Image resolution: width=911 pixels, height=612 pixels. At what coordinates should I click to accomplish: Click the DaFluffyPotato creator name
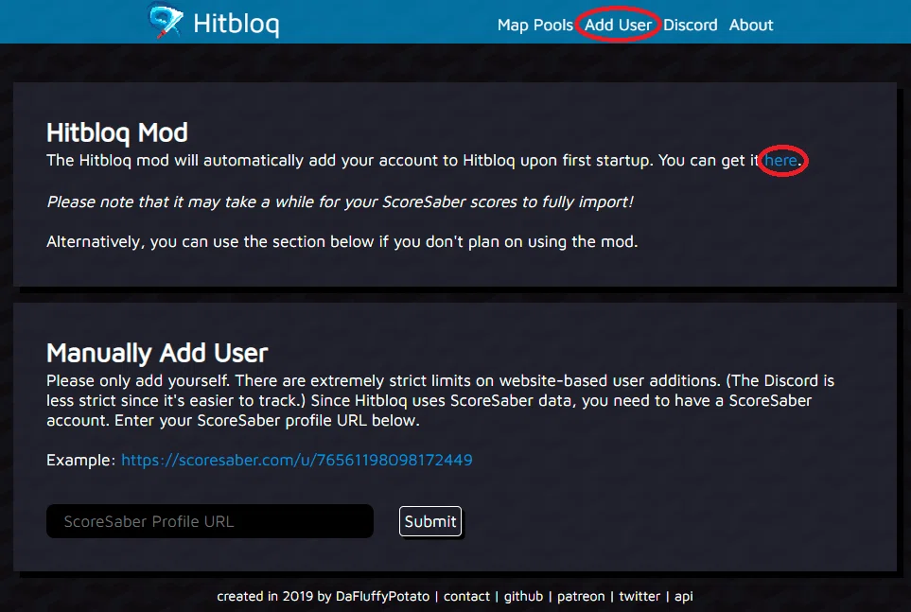[382, 596]
